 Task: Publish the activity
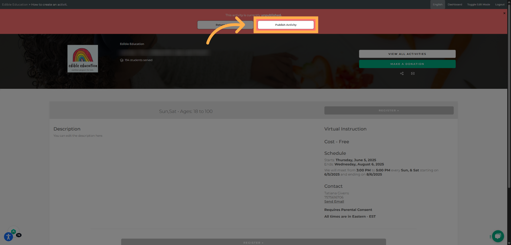pyautogui.click(x=286, y=25)
